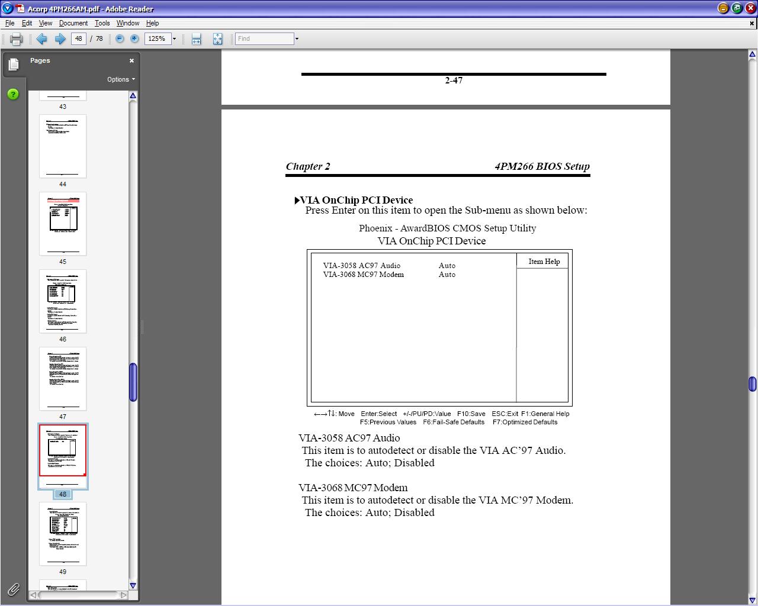Click the page number field showing 48
The image size is (758, 606).
pos(79,38)
